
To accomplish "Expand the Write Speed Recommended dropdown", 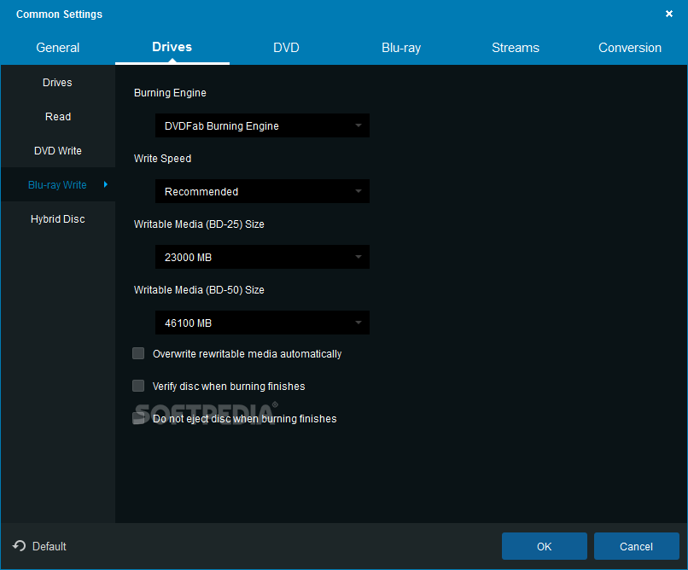I will click(262, 192).
